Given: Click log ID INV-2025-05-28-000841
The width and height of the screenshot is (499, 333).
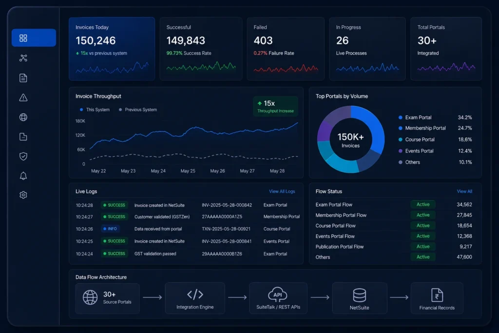Looking at the screenshot, I should tap(227, 241).
